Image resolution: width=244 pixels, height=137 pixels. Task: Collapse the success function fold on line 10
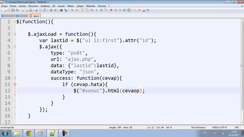(x=15, y=78)
